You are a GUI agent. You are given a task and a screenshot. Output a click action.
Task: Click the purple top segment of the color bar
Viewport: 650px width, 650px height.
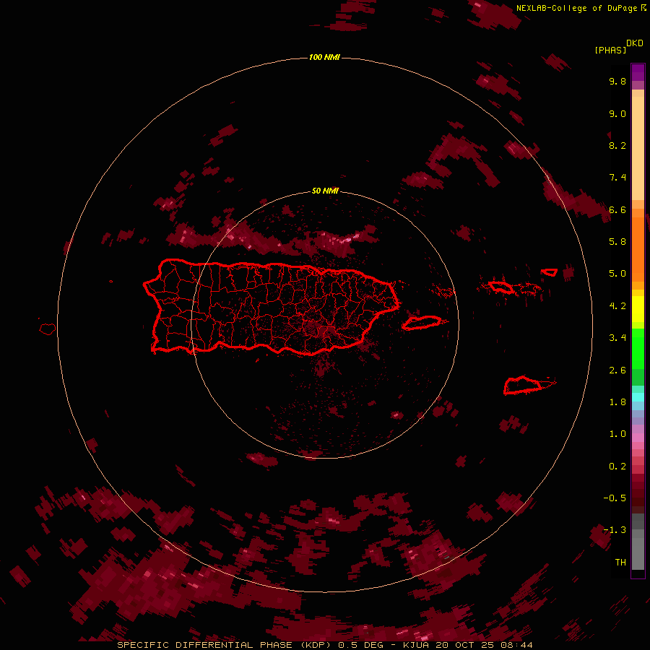pos(638,72)
